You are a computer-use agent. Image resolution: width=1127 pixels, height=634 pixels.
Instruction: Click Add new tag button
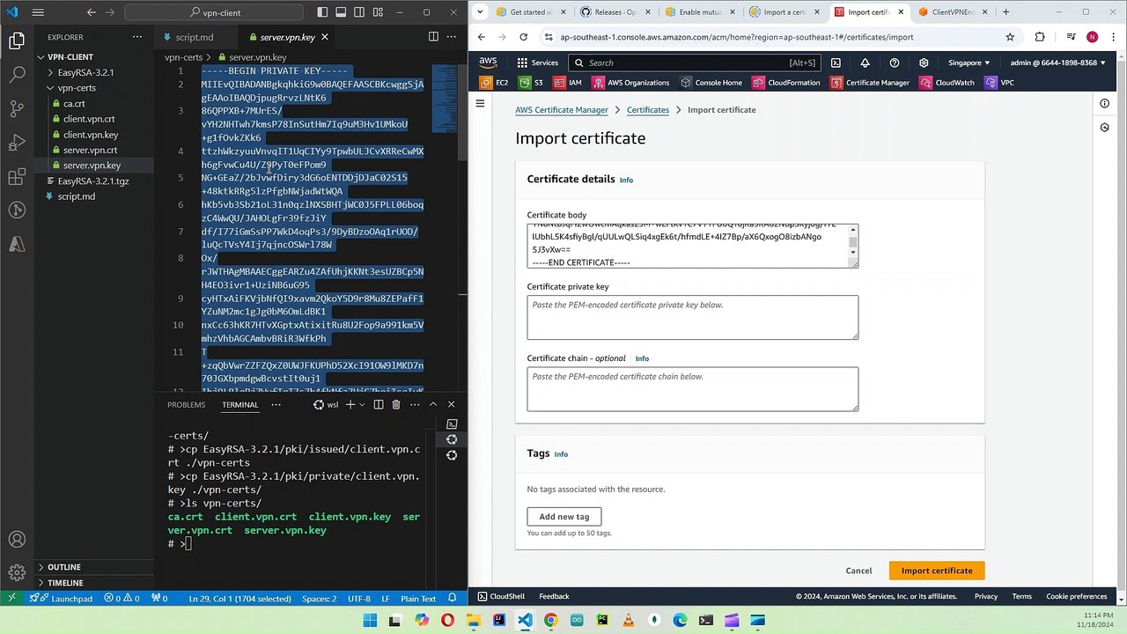(x=564, y=517)
